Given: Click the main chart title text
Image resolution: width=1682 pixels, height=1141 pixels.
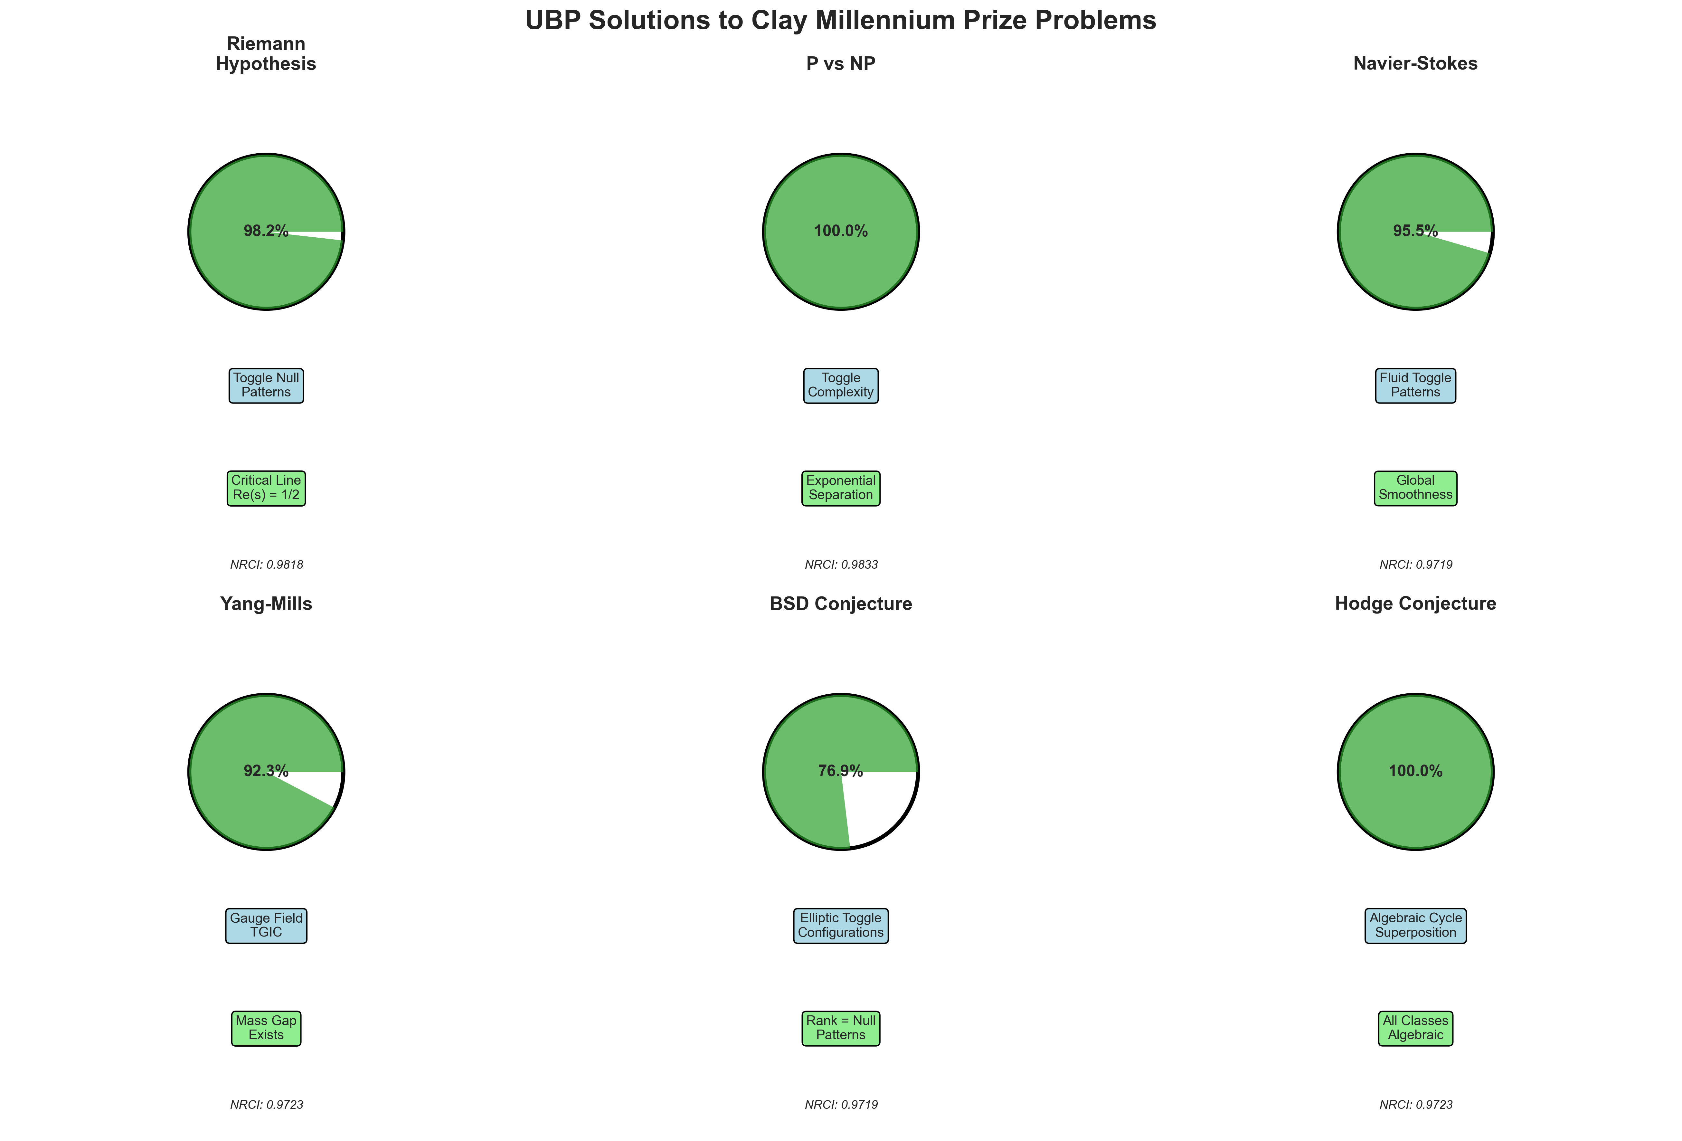Looking at the screenshot, I should tap(840, 20).
